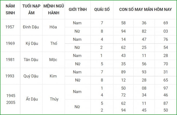Select the Quý Dậu cell
Screen dimensions: 177x115
click(x=31, y=76)
